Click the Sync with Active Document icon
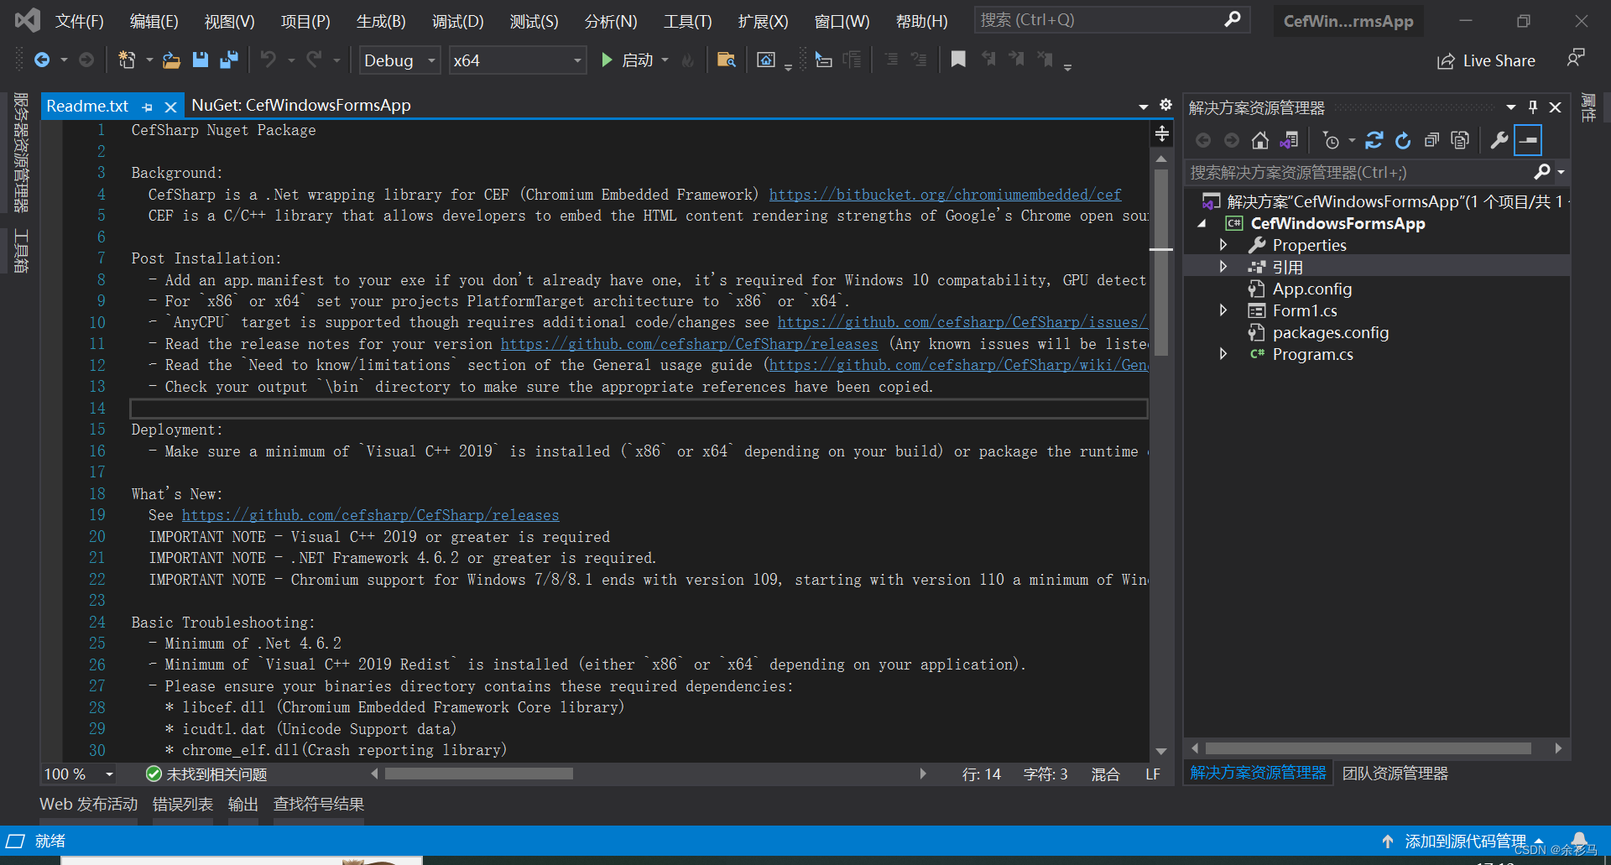This screenshot has width=1611, height=865. tap(1290, 140)
